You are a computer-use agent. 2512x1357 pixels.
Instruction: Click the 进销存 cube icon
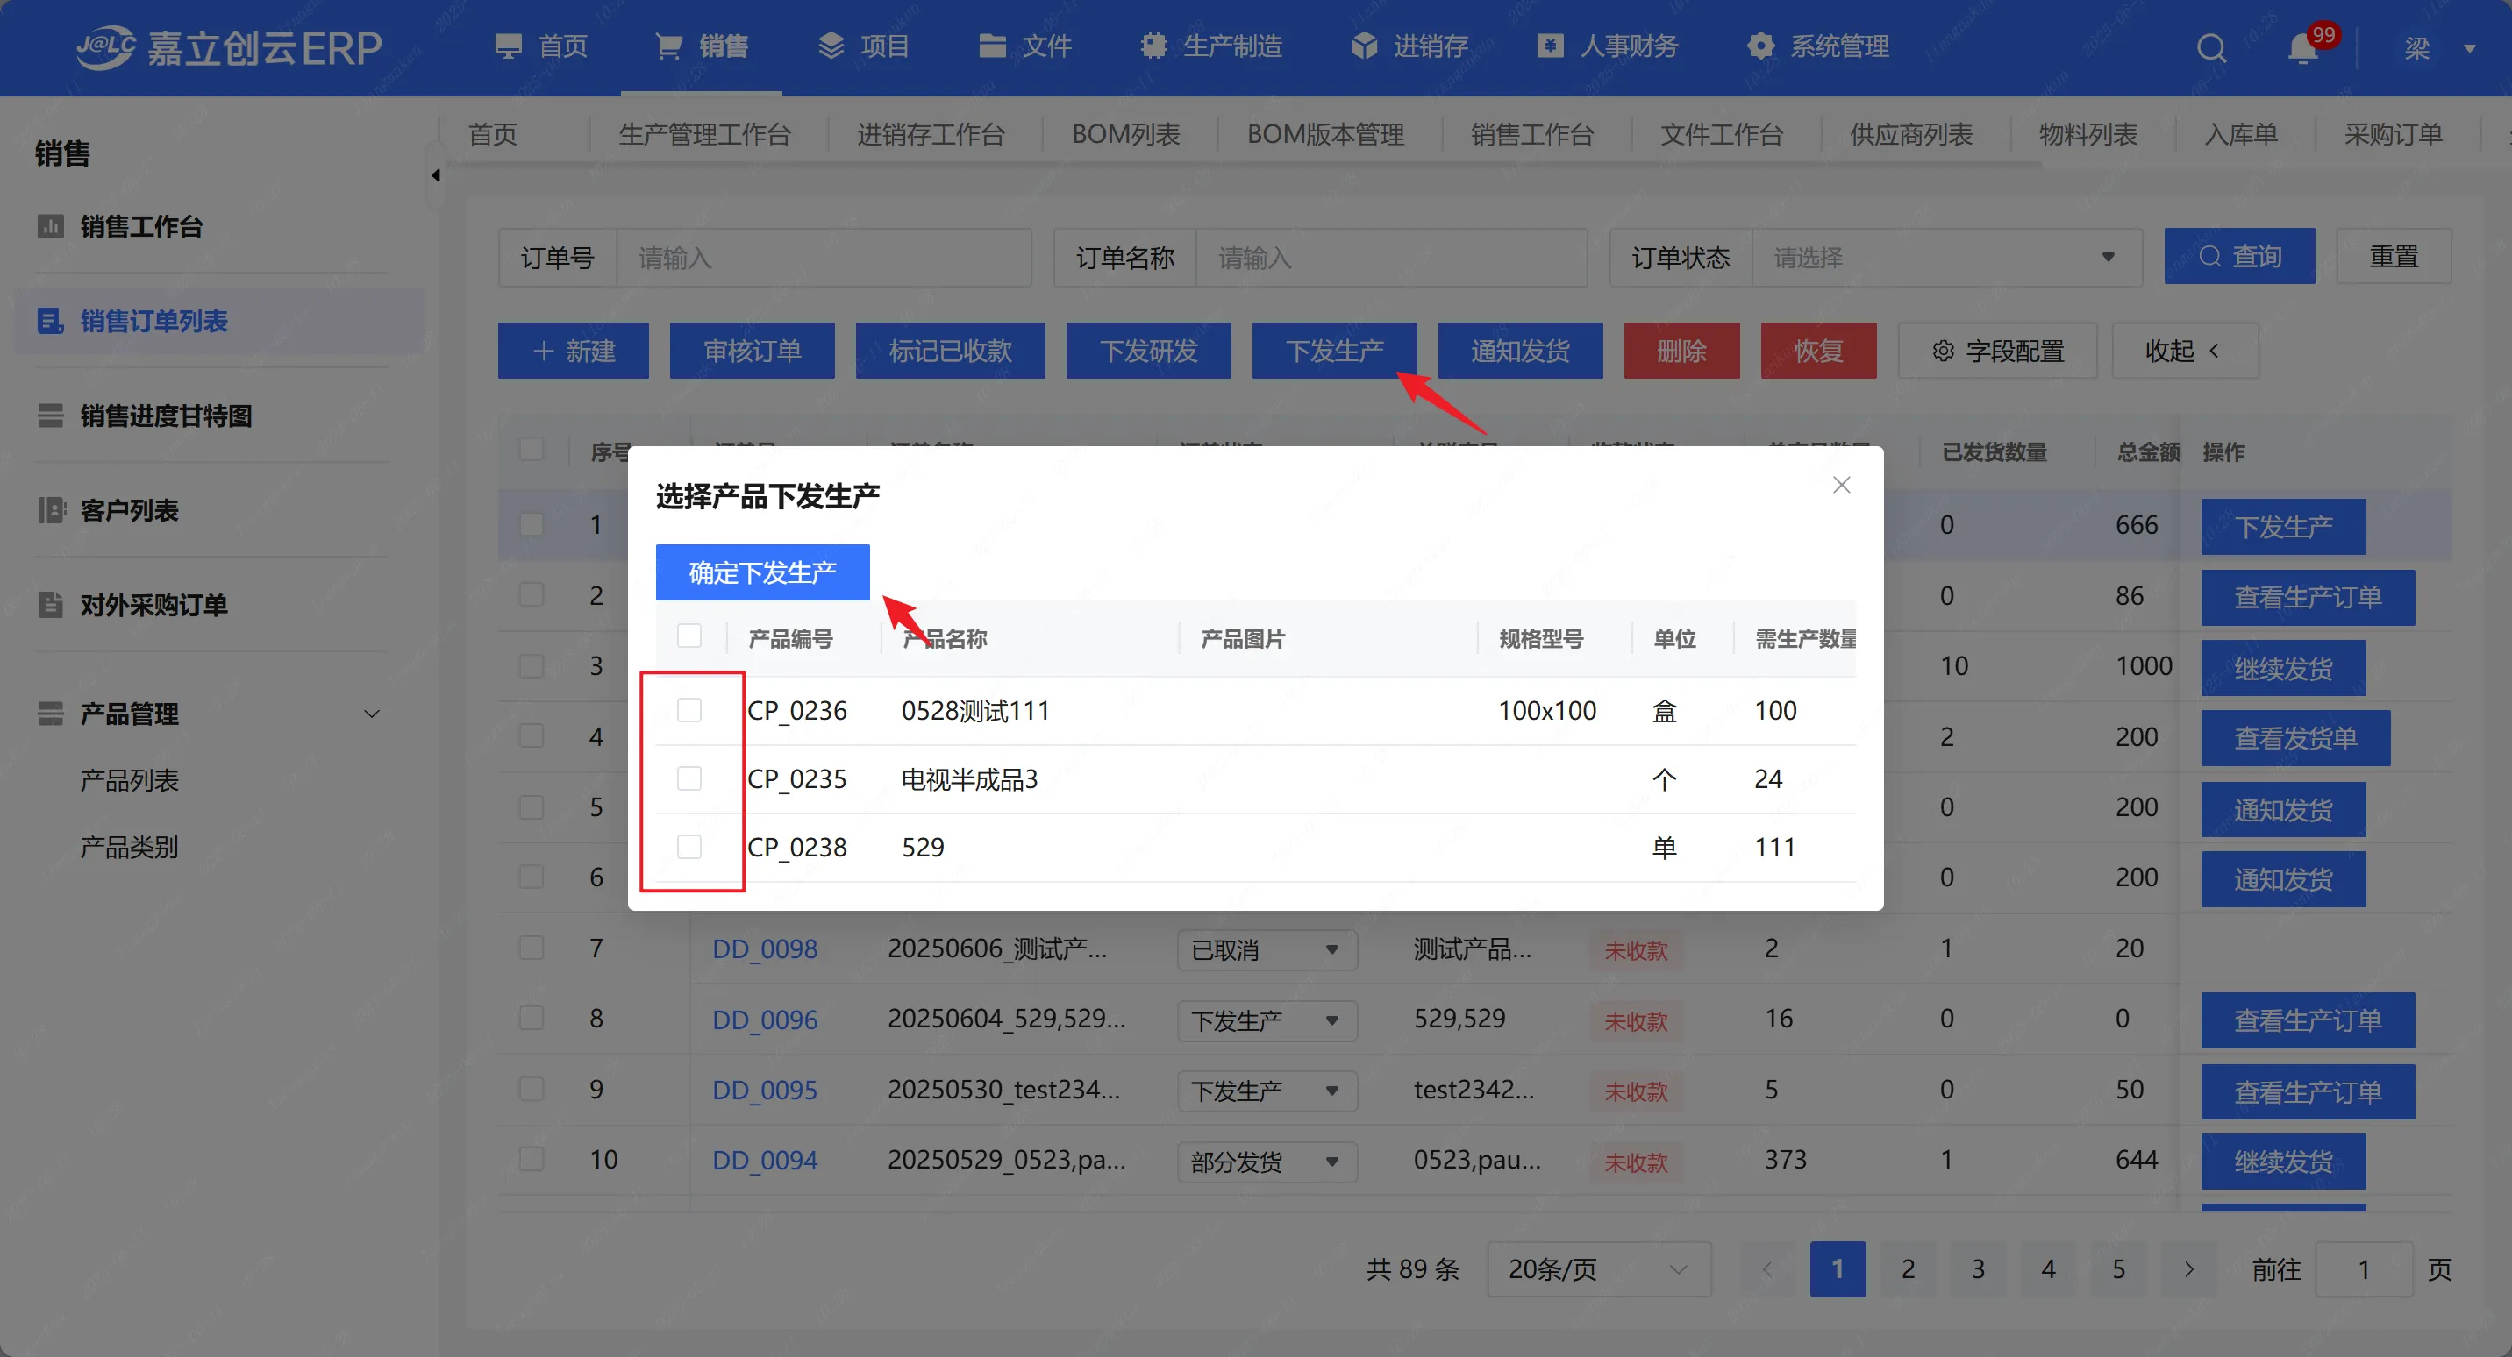click(1364, 46)
